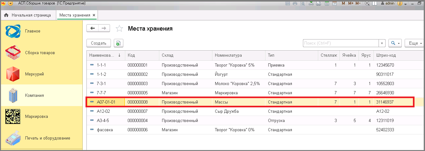The height and width of the screenshot is (151, 425).
Task: Open the Печать и оборудование section
Action: (x=41, y=138)
